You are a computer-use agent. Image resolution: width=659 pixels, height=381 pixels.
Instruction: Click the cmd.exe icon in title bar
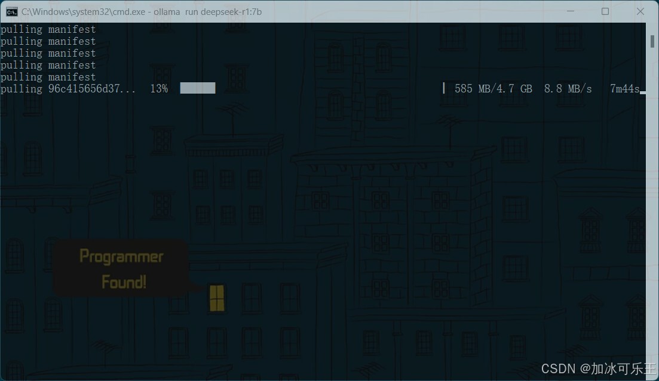coord(12,12)
